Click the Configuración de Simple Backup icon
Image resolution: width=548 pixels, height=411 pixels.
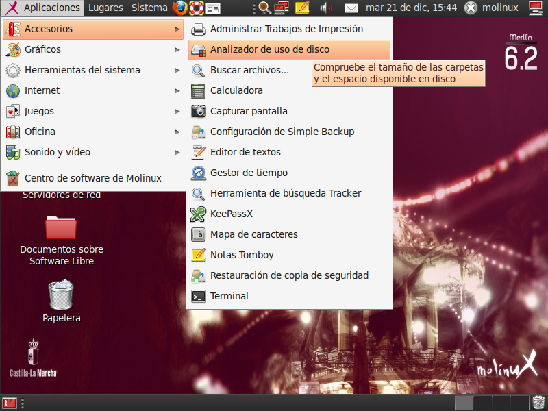(x=199, y=132)
